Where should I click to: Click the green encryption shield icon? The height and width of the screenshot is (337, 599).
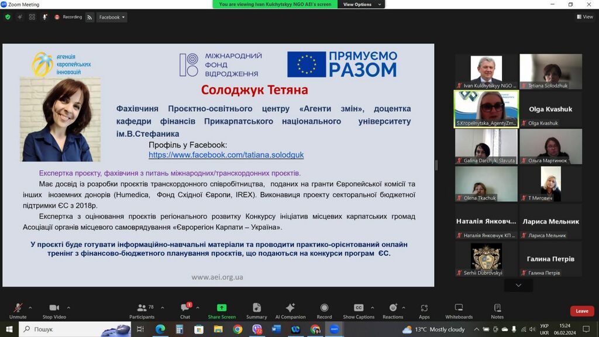(8, 17)
